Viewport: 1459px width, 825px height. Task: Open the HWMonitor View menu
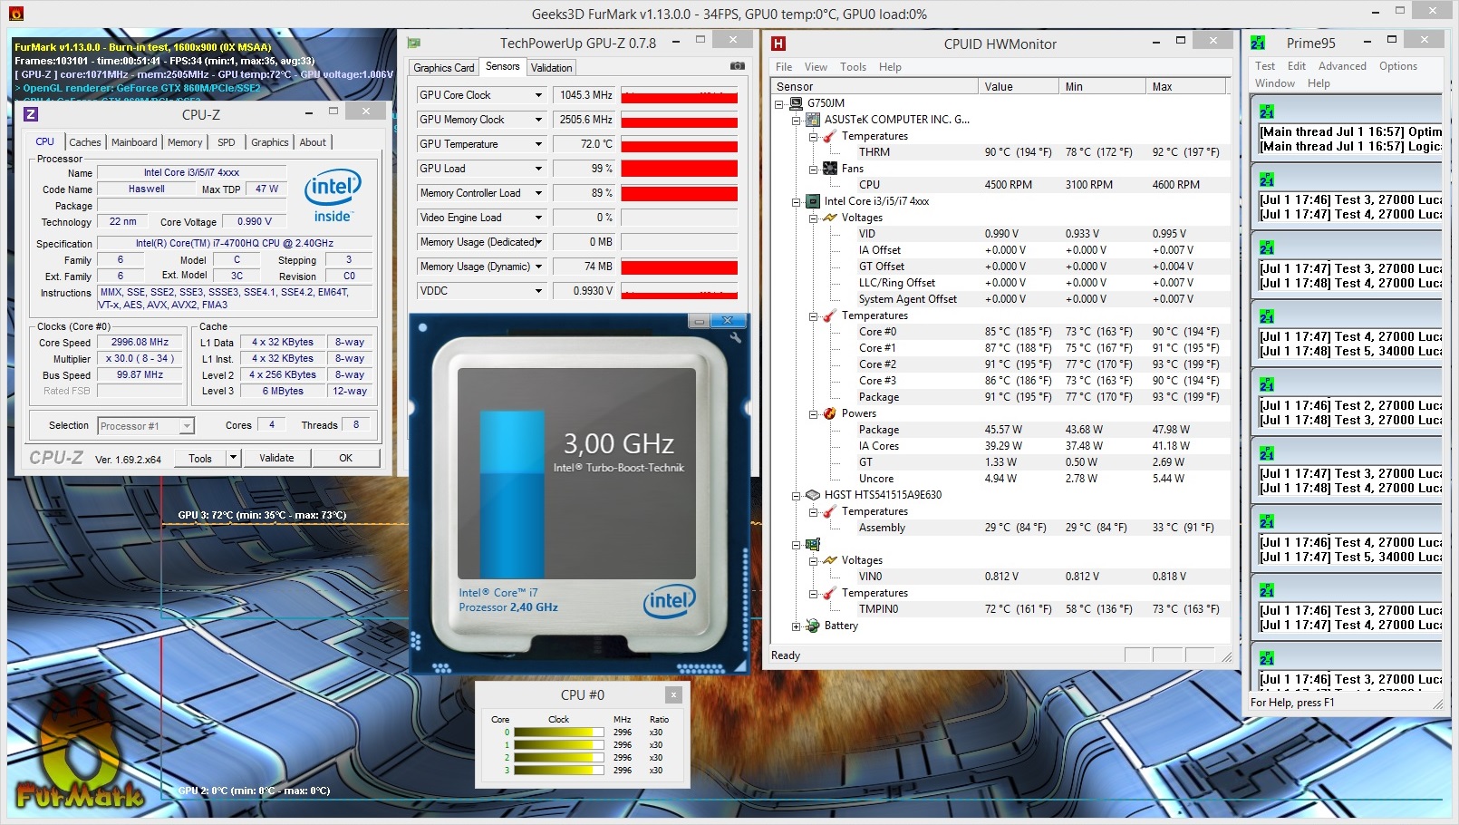(816, 67)
